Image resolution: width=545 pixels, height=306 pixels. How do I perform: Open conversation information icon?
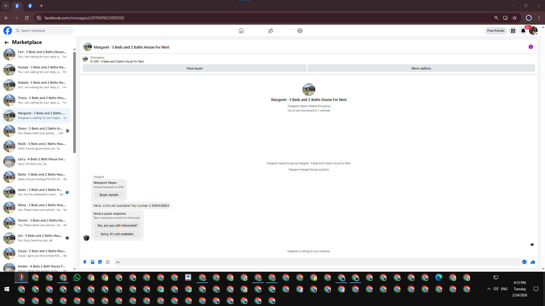(x=531, y=47)
